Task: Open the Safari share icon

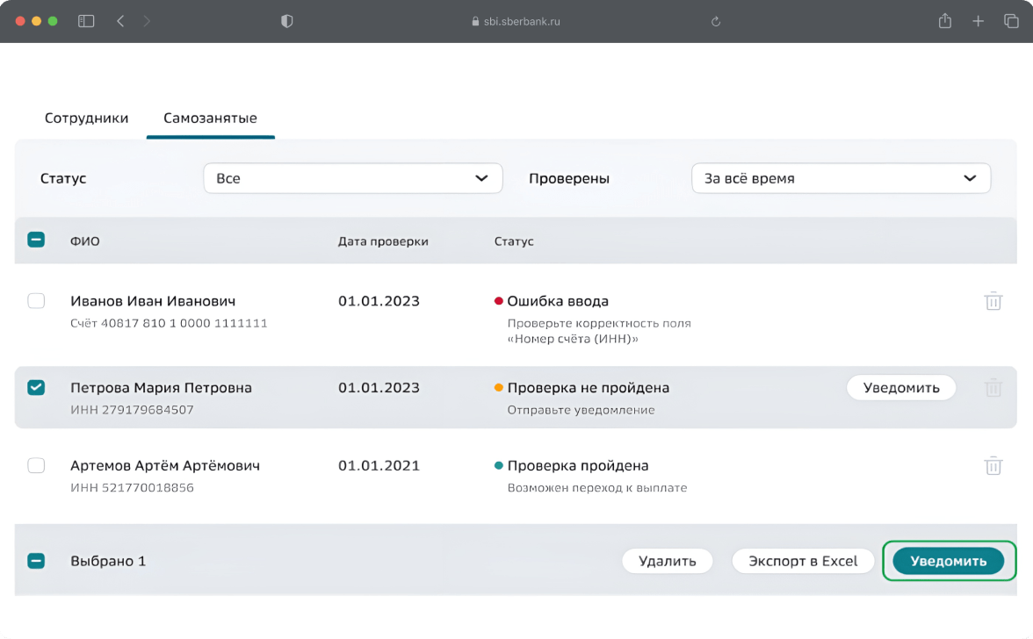Action: (945, 21)
